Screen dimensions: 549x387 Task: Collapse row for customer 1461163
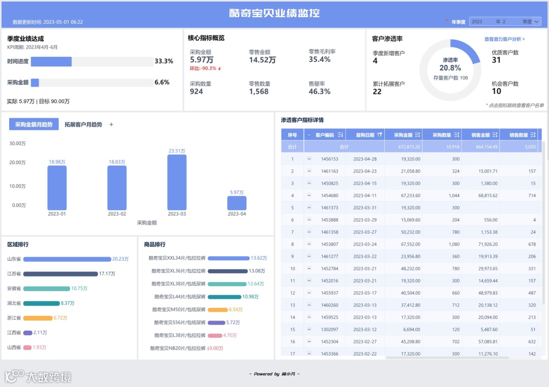(309, 171)
